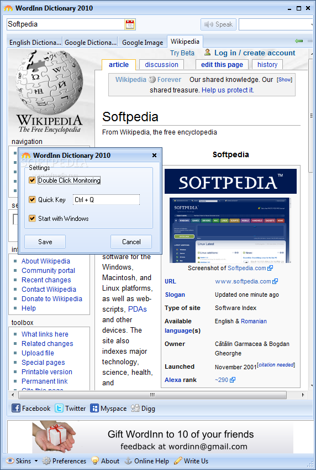The width and height of the screenshot is (316, 470).
Task: Click the Softpedia search input field
Action: (66, 24)
